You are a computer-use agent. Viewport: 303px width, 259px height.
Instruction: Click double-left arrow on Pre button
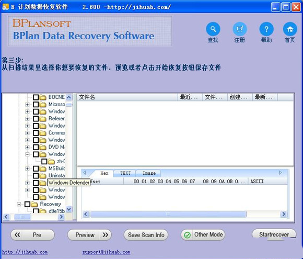pos(17,235)
